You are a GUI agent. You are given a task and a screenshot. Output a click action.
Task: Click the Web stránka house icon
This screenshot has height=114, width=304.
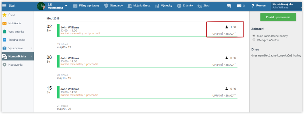[5, 32]
